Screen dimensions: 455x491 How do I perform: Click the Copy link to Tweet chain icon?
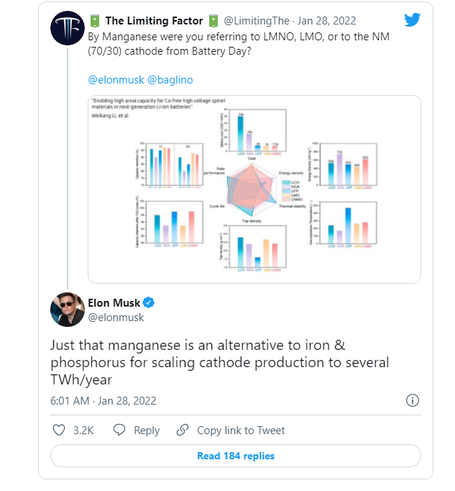point(183,431)
